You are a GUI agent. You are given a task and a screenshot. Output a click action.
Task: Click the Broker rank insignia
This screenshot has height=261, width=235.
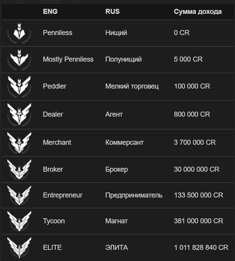(x=19, y=169)
